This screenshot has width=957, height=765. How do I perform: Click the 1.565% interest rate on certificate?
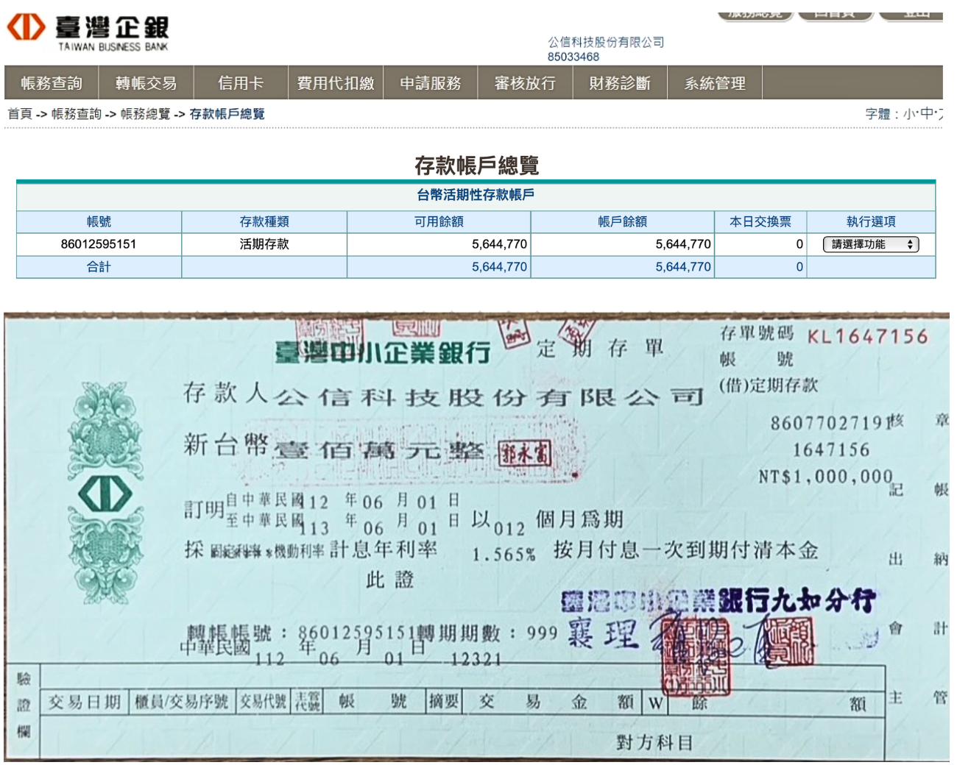504,555
